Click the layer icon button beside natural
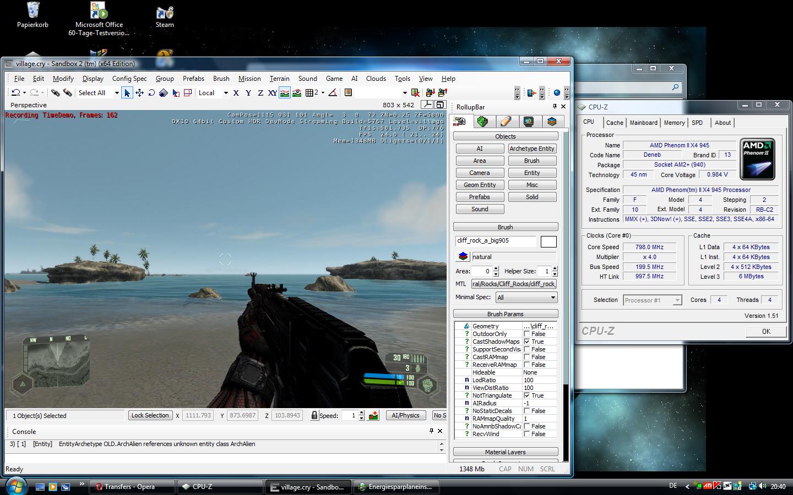This screenshot has height=495, width=793. pos(463,256)
